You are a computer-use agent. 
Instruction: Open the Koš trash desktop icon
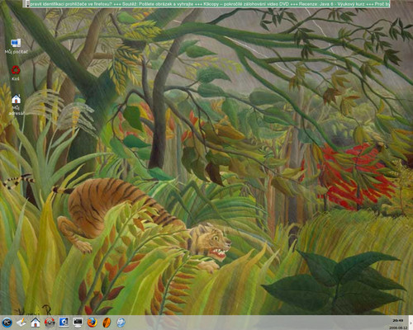[16, 73]
